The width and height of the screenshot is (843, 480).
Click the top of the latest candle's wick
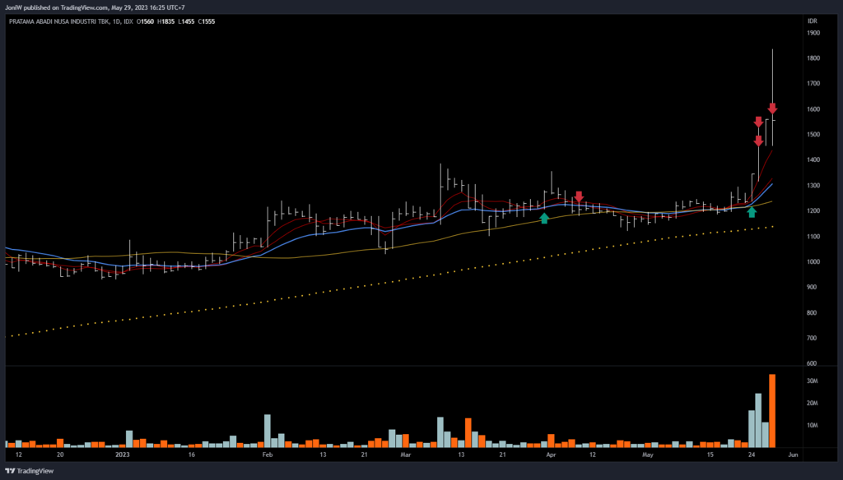(772, 51)
